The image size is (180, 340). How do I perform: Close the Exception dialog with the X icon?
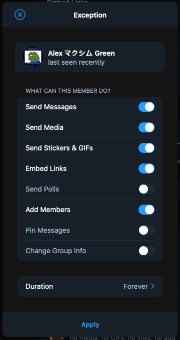pyautogui.click(x=20, y=15)
